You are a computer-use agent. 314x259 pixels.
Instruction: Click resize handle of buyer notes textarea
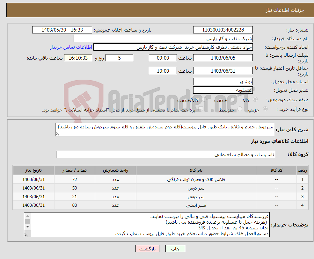[26, 235]
